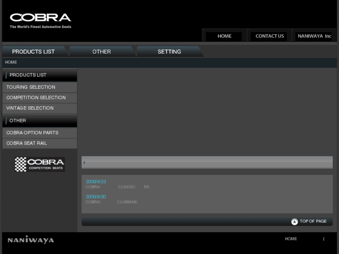Click the COBRA logo in the header
The height and width of the screenshot is (254, 339).
(41, 18)
